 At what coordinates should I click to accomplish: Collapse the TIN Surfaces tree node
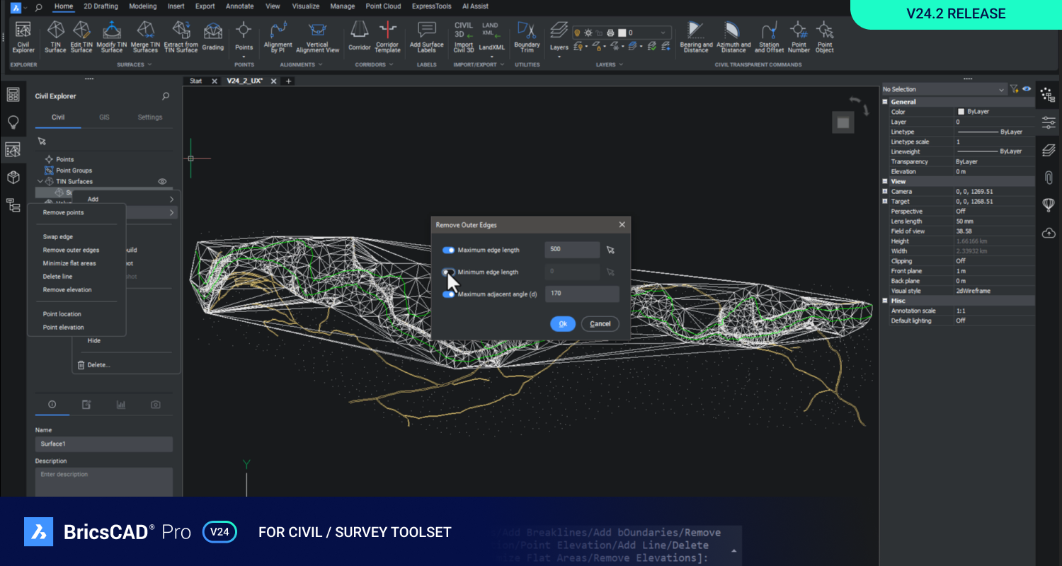40,182
